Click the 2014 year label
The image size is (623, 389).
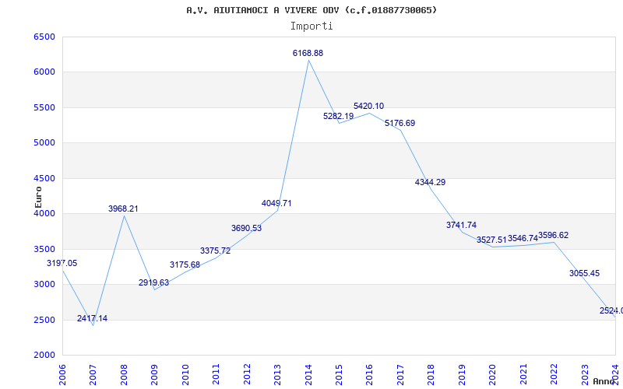pyautogui.click(x=308, y=374)
